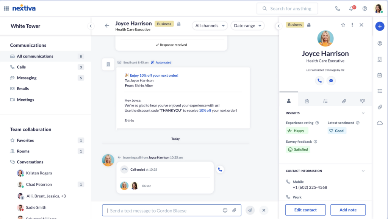Viewport: 388px width, 219px height.
Task: Collapse the contact panel with chevron
Action: 278,26
